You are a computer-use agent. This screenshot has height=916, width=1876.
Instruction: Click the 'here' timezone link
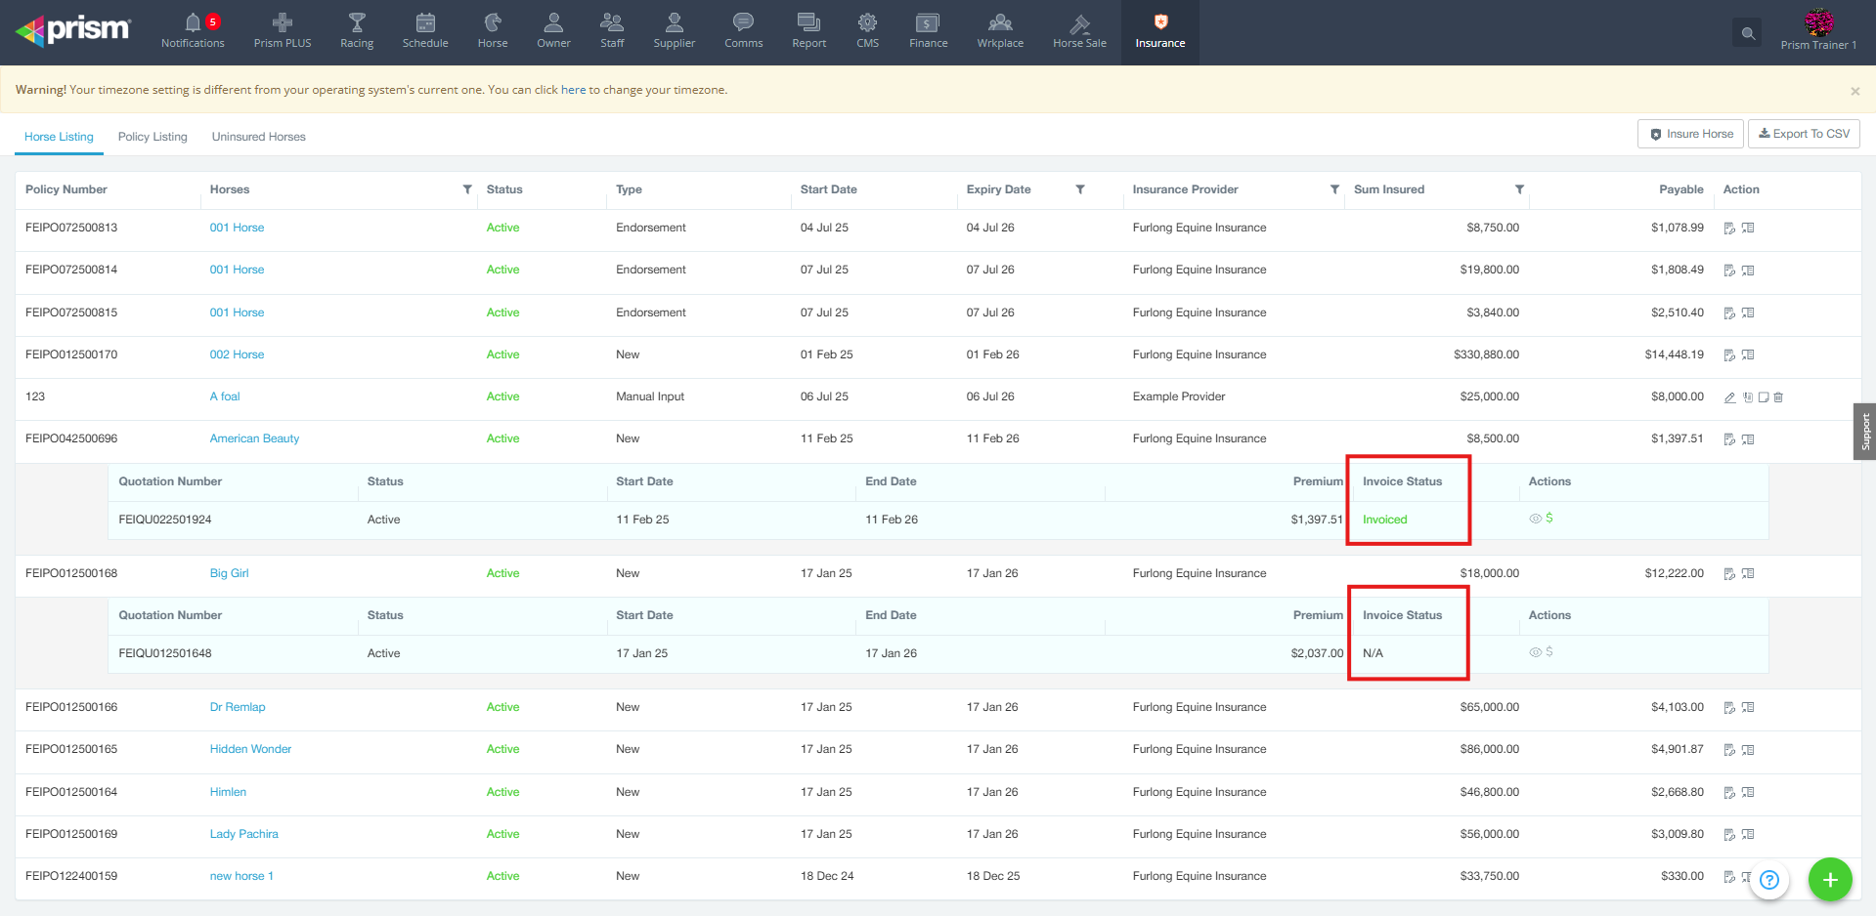[x=573, y=90]
